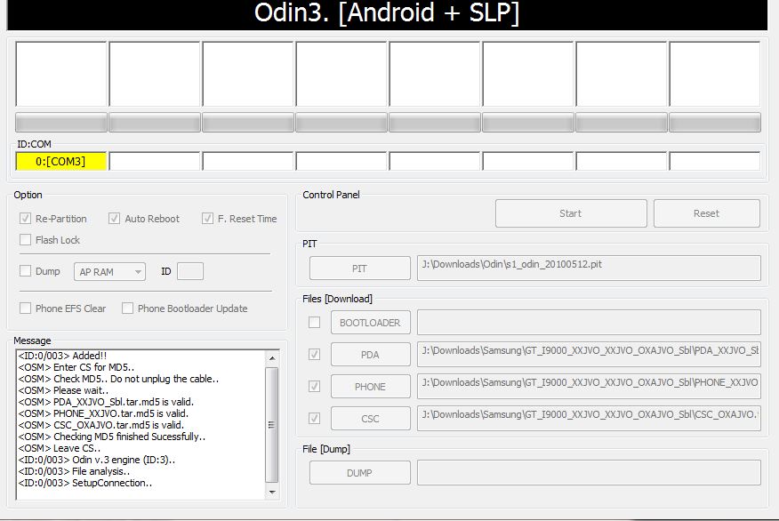Click the PDA file button

click(371, 355)
